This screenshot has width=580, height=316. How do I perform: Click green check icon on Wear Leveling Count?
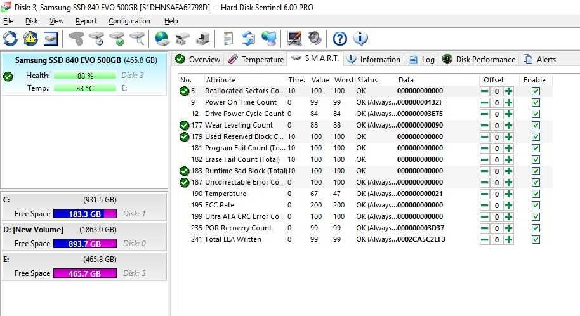coord(184,126)
